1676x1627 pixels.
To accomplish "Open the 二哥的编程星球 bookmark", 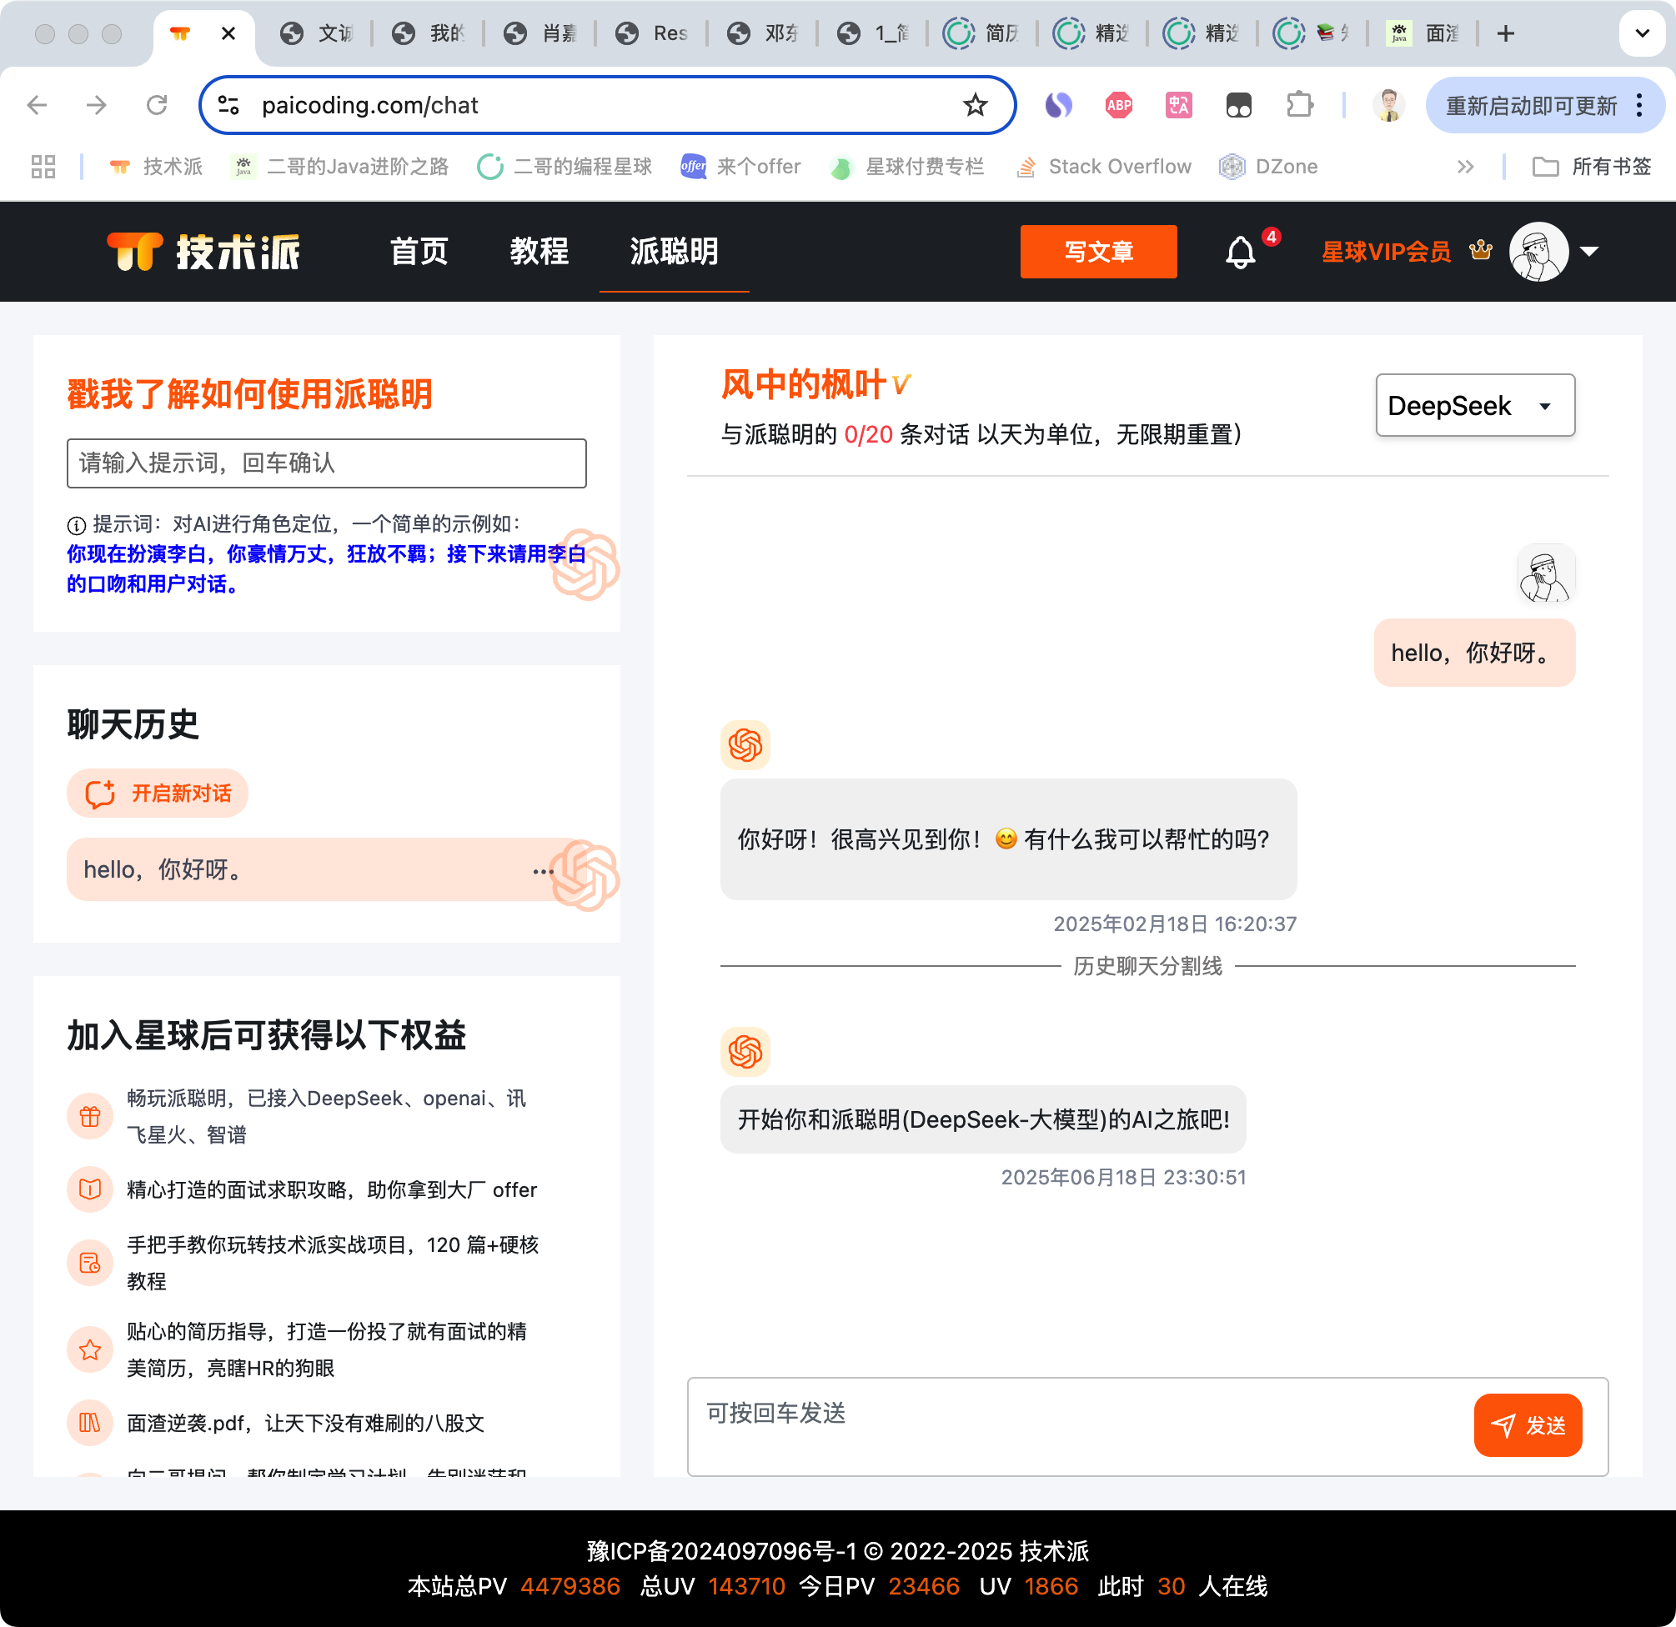I will pos(565,167).
